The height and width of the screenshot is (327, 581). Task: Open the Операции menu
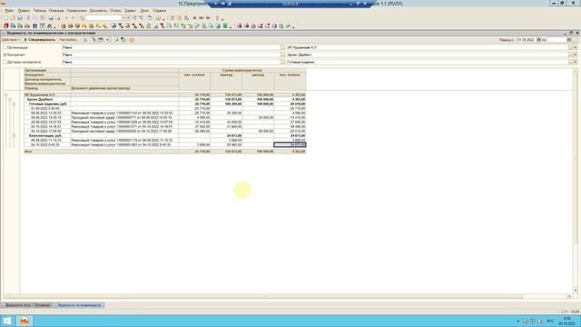(56, 11)
